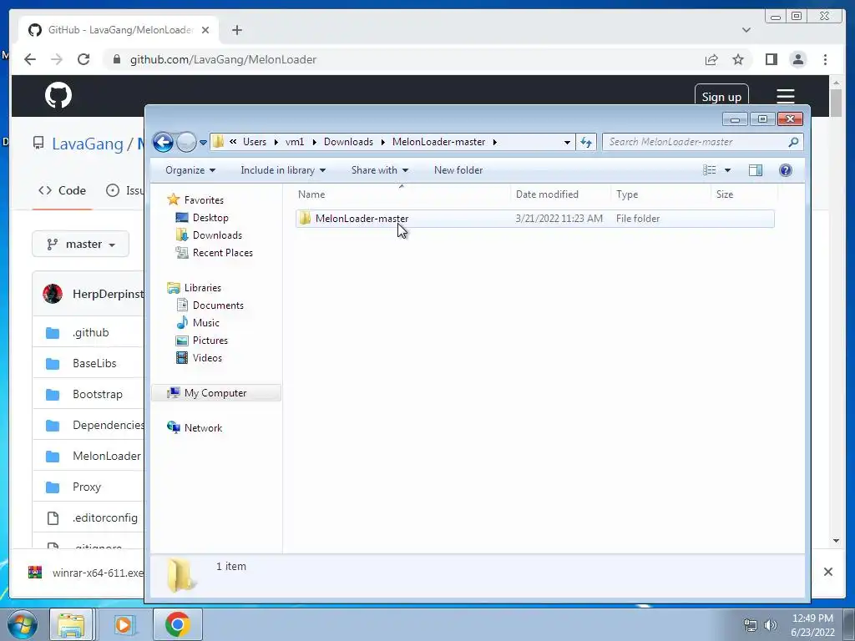Click Downloads in the address breadcrumb

coord(348,142)
